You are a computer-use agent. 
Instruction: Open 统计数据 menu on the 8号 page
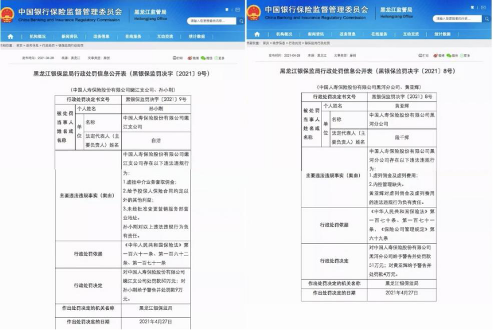pos(442,34)
